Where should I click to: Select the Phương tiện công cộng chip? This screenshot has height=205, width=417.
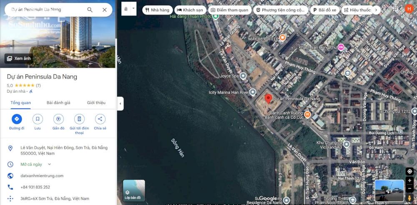pos(281,10)
